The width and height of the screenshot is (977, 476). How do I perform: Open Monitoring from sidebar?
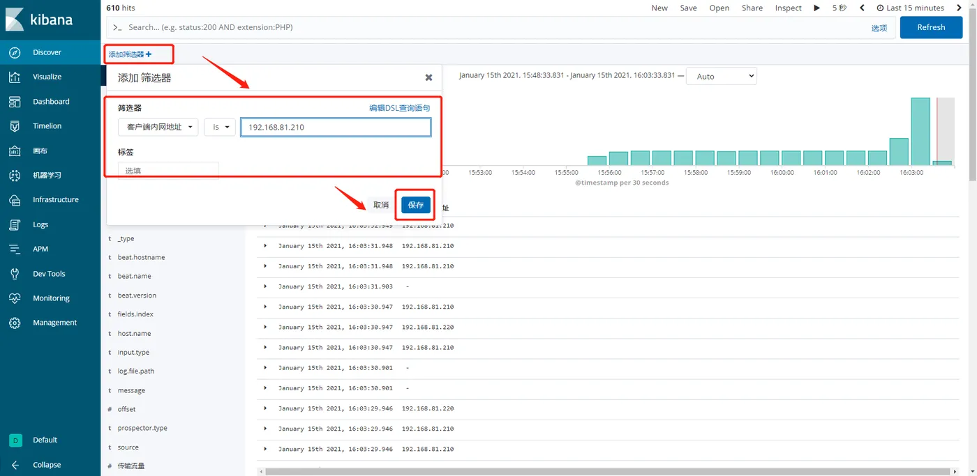point(50,298)
